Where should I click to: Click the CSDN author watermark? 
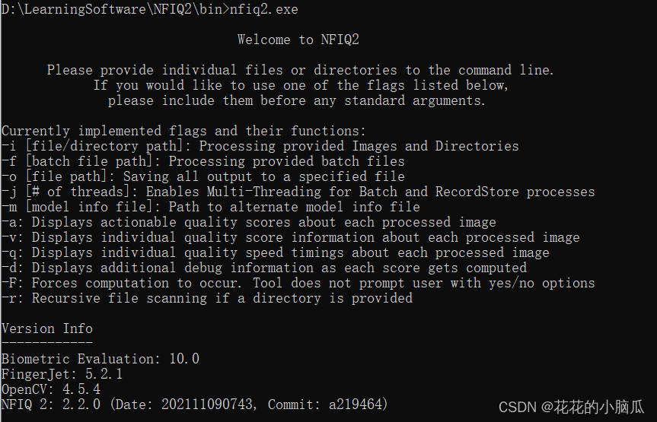[571, 407]
